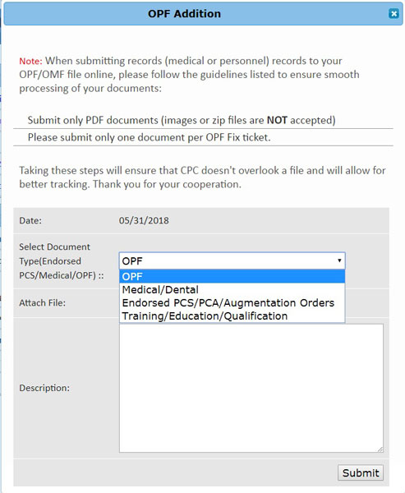Click the Description label

(x=44, y=388)
